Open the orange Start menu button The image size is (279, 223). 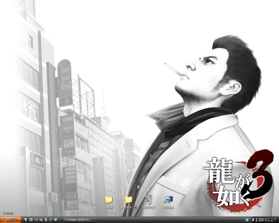pos(10,220)
